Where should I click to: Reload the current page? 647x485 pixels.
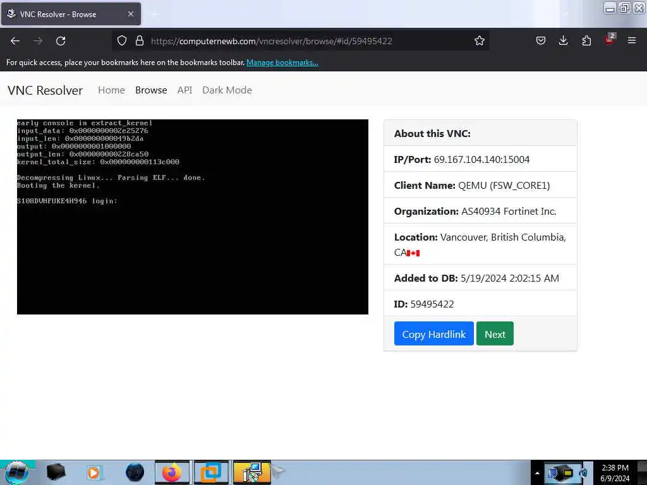pyautogui.click(x=61, y=41)
